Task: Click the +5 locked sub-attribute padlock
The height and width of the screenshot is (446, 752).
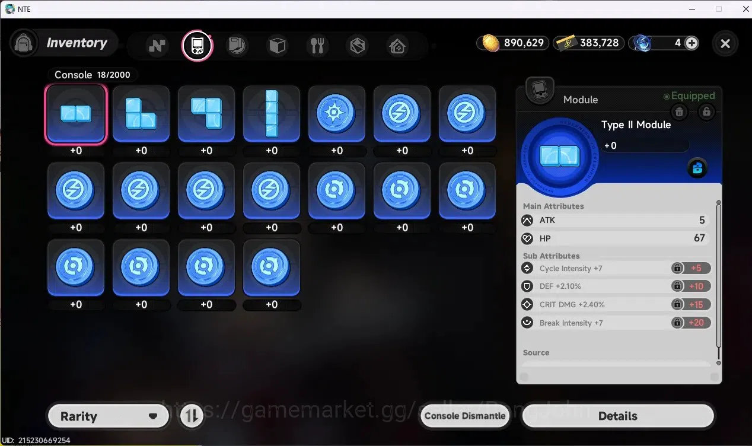Action: click(x=677, y=268)
